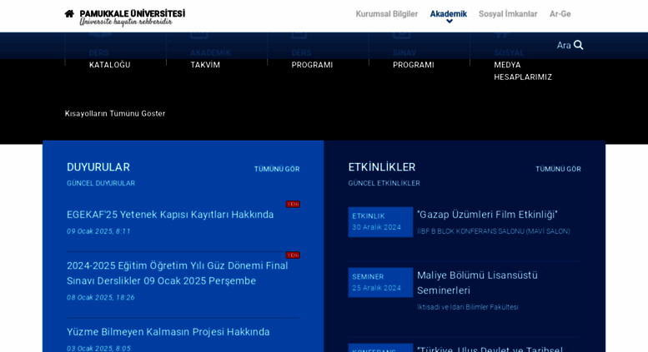Open Sosyal Medya Hesaplarımız shortcut
This screenshot has height=352, width=648.
click(x=523, y=65)
